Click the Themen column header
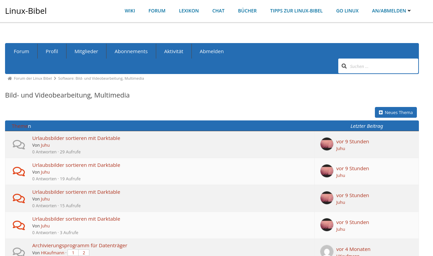Viewport: 433px width, 256px height. [x=21, y=126]
